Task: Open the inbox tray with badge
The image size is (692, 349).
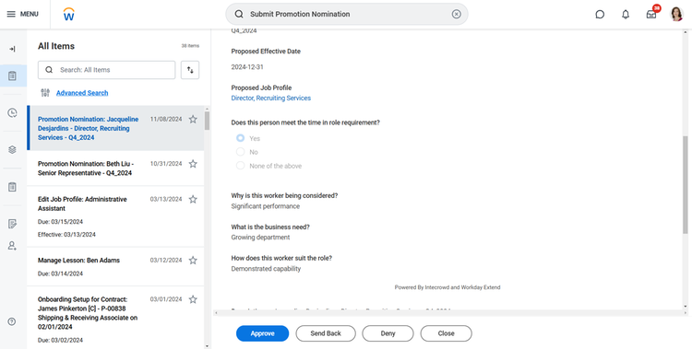Action: (651, 14)
